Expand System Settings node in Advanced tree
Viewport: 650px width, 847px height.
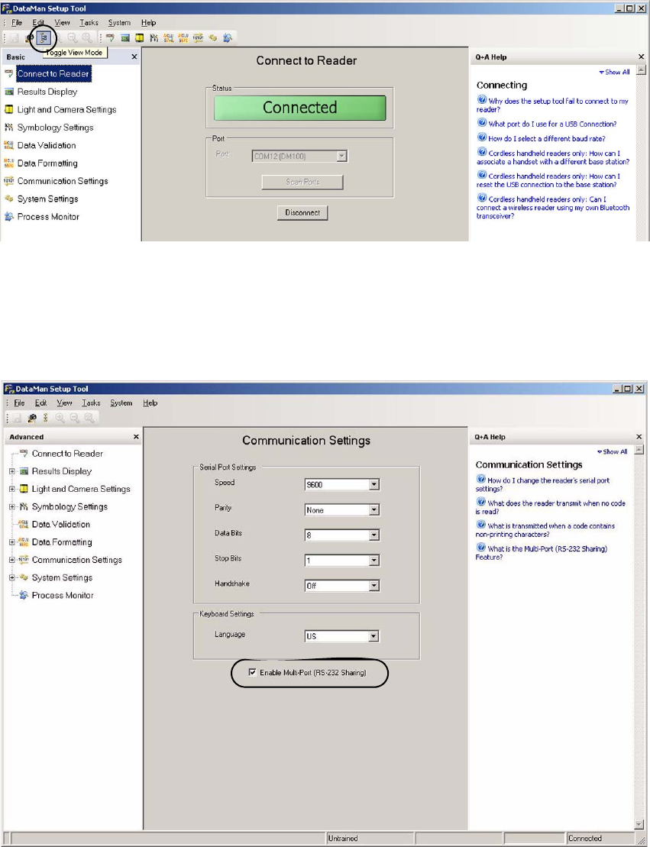click(12, 577)
